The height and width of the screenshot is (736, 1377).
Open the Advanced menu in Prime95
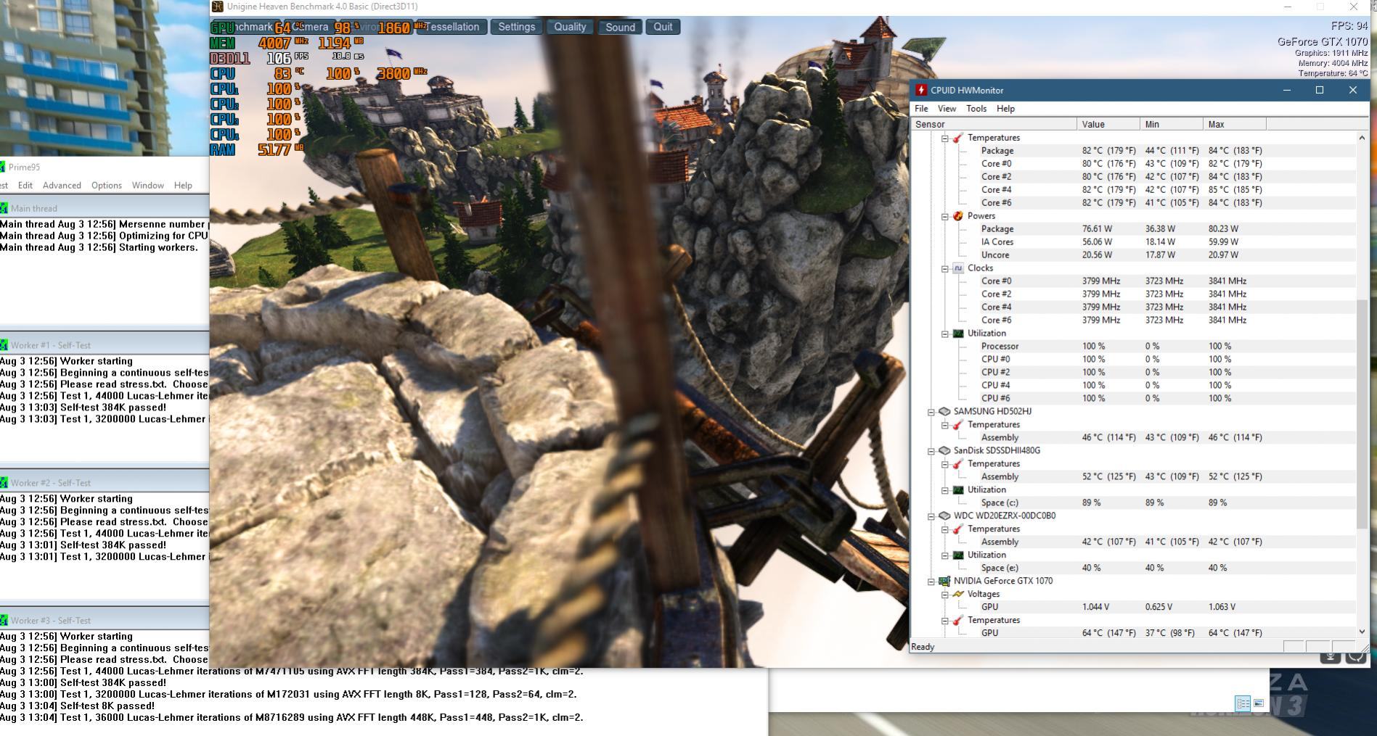pyautogui.click(x=62, y=186)
